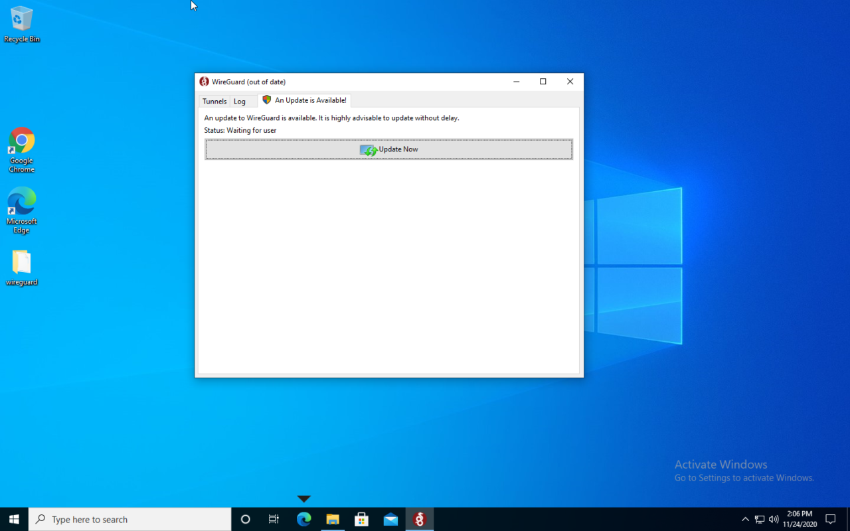Open the Mail app from taskbar
The height and width of the screenshot is (531, 850).
(390, 519)
